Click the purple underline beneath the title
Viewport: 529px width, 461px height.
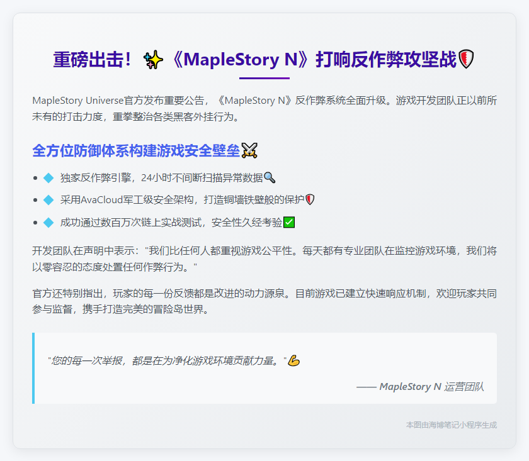point(264,79)
